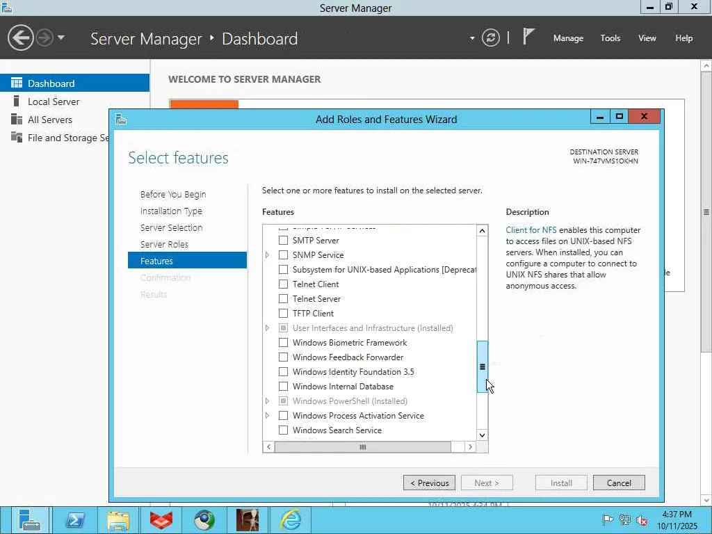Image resolution: width=712 pixels, height=534 pixels.
Task: Click the File and Storage Services icon
Action: [x=17, y=137]
